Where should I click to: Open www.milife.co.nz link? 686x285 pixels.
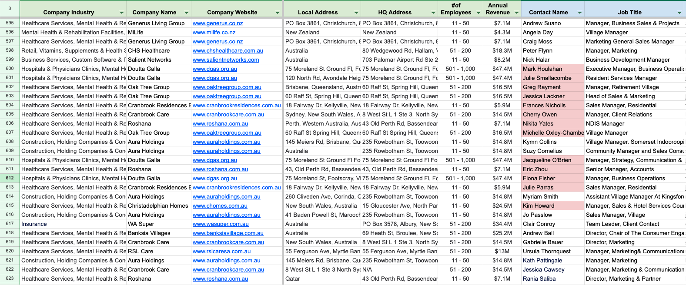pos(214,33)
